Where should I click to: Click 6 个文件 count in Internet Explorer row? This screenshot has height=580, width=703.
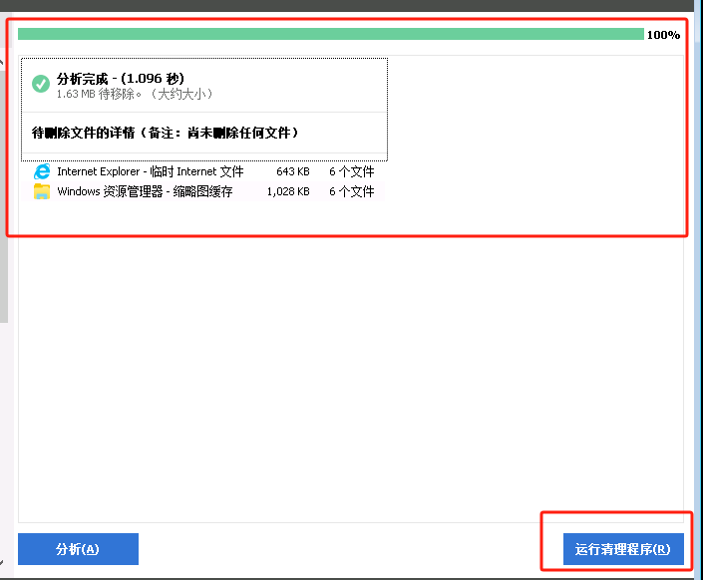(351, 172)
